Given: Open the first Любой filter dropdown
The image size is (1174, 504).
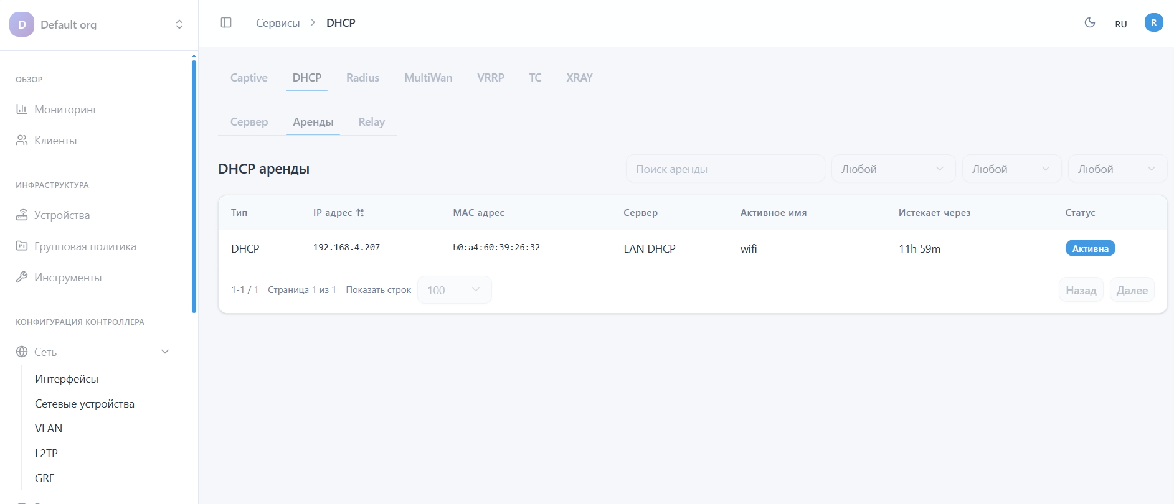Looking at the screenshot, I should [893, 169].
